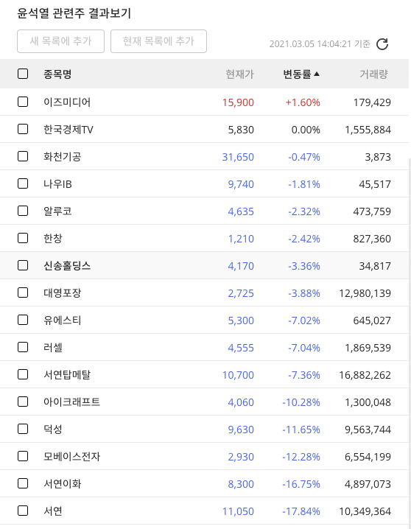Click the -3.36% change value
The height and width of the screenshot is (529, 411).
(303, 266)
